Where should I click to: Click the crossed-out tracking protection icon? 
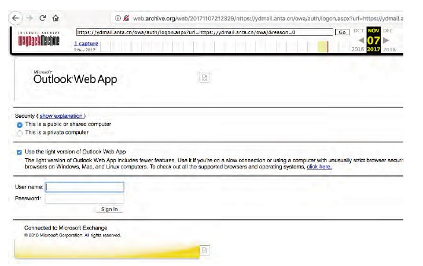click(x=126, y=18)
